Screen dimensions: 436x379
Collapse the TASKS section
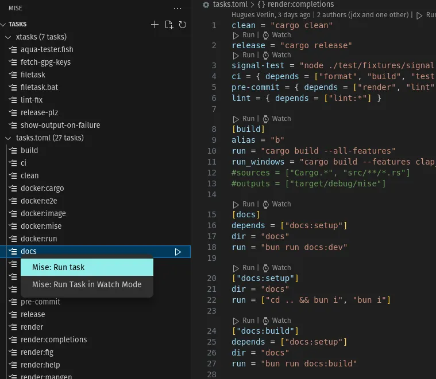pos(4,25)
